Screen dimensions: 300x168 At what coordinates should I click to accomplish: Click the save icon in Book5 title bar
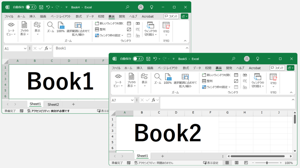[x=148, y=59]
